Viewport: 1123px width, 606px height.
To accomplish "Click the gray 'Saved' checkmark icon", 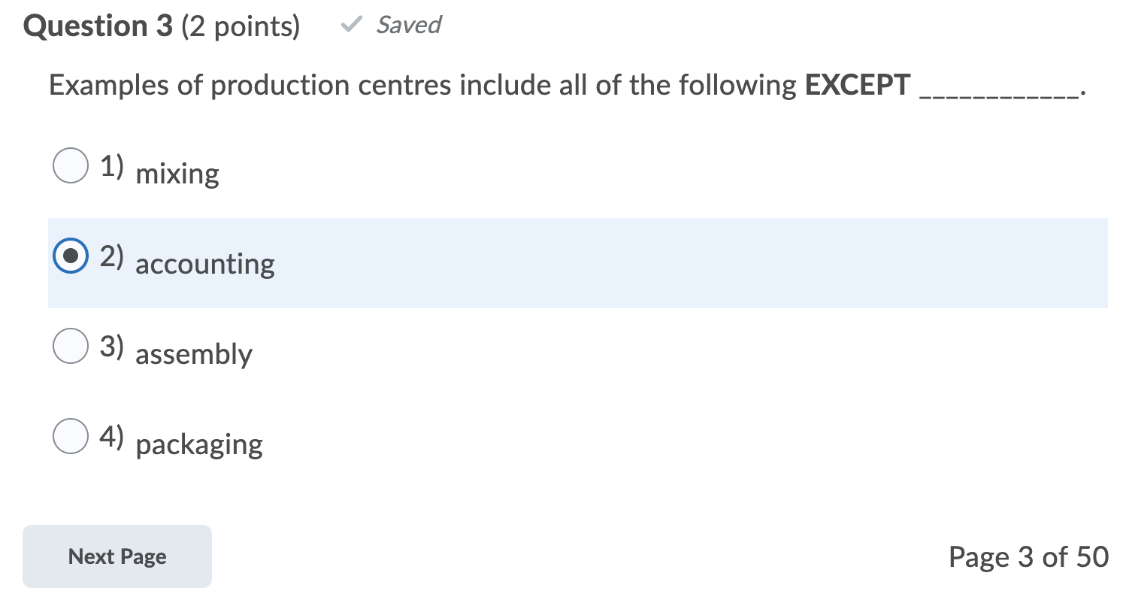I will [x=350, y=24].
